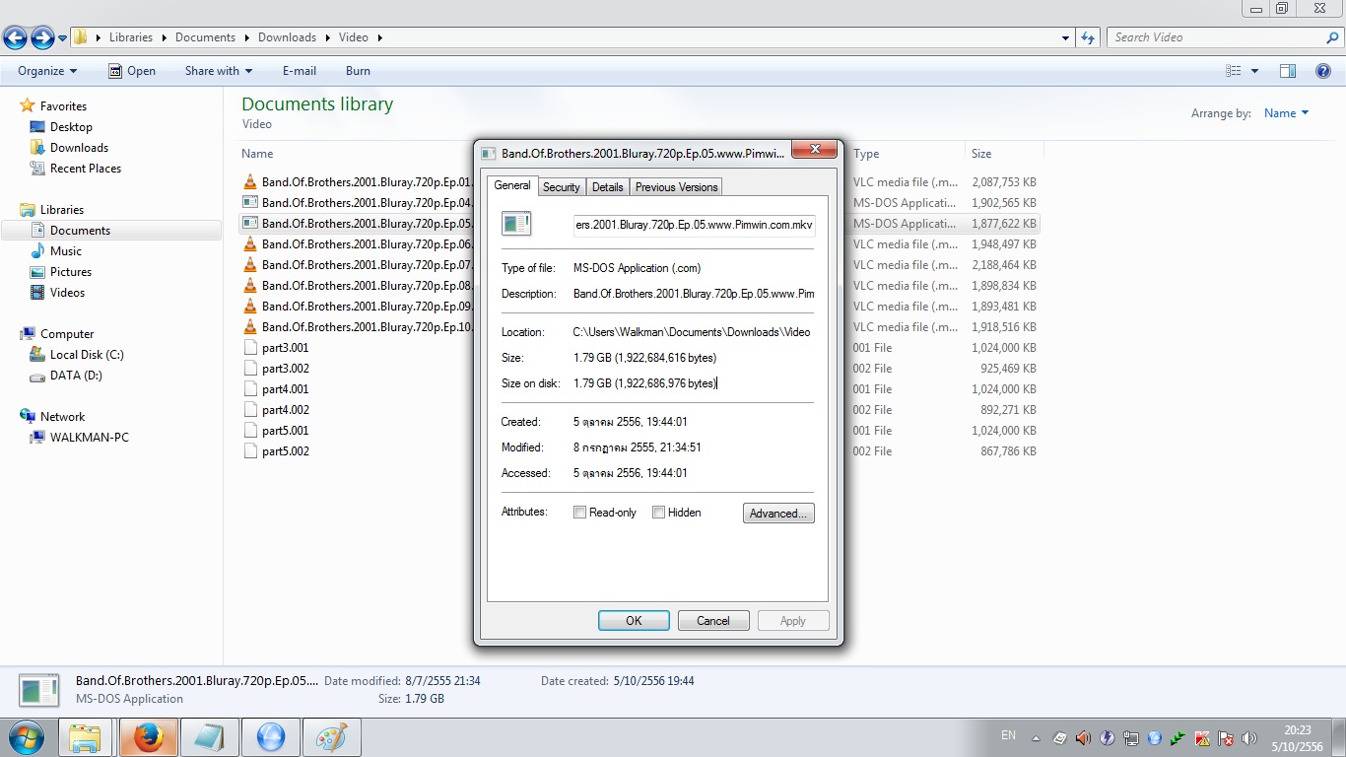This screenshot has width=1346, height=757.
Task: Open the Paint taskbar icon
Action: coord(332,737)
